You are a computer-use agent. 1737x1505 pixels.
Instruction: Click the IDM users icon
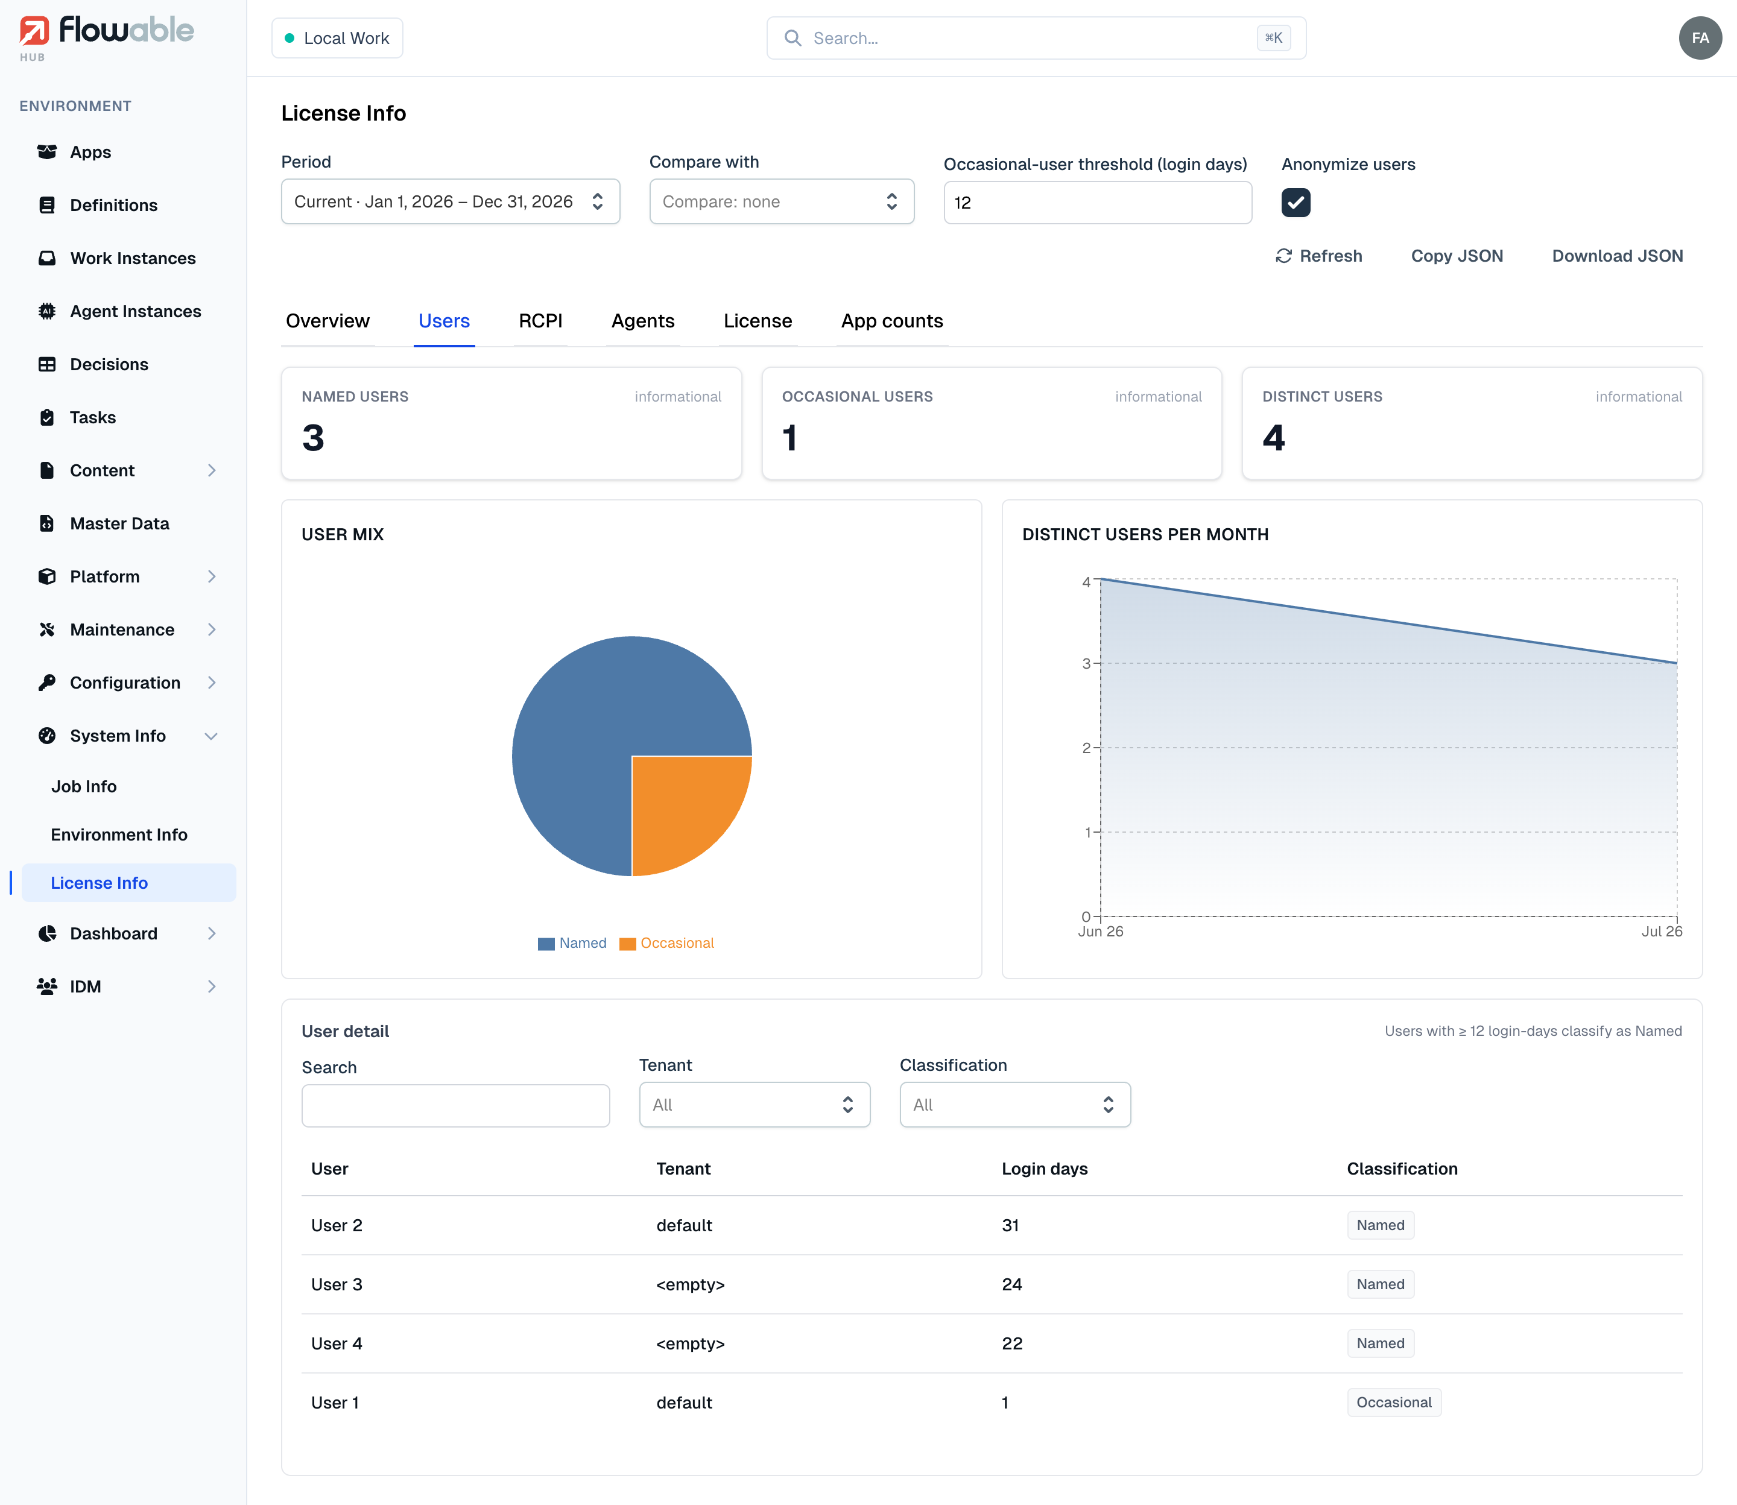[47, 987]
